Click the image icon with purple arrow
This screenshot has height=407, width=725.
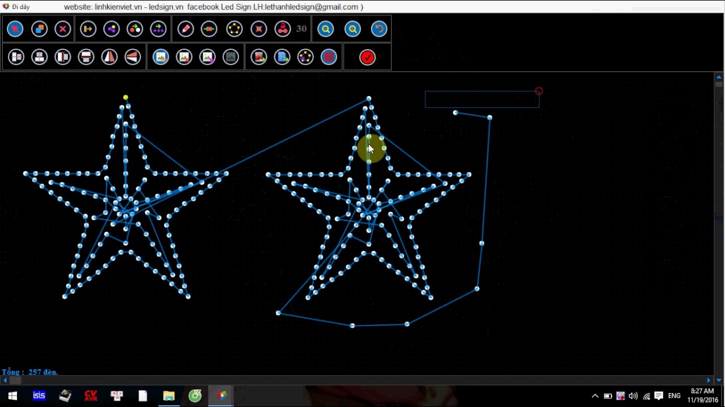tap(207, 57)
